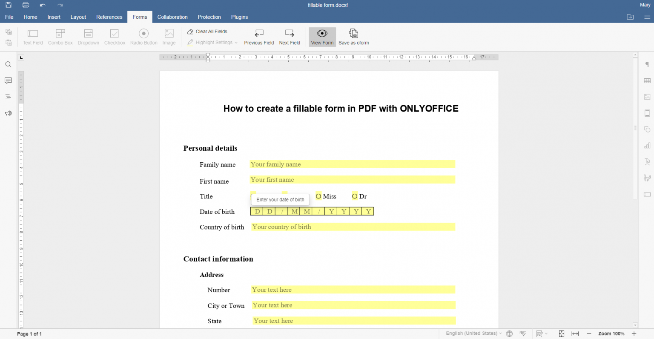Image resolution: width=654 pixels, height=339 pixels.
Task: Open the References ribbon tab
Action: [109, 17]
